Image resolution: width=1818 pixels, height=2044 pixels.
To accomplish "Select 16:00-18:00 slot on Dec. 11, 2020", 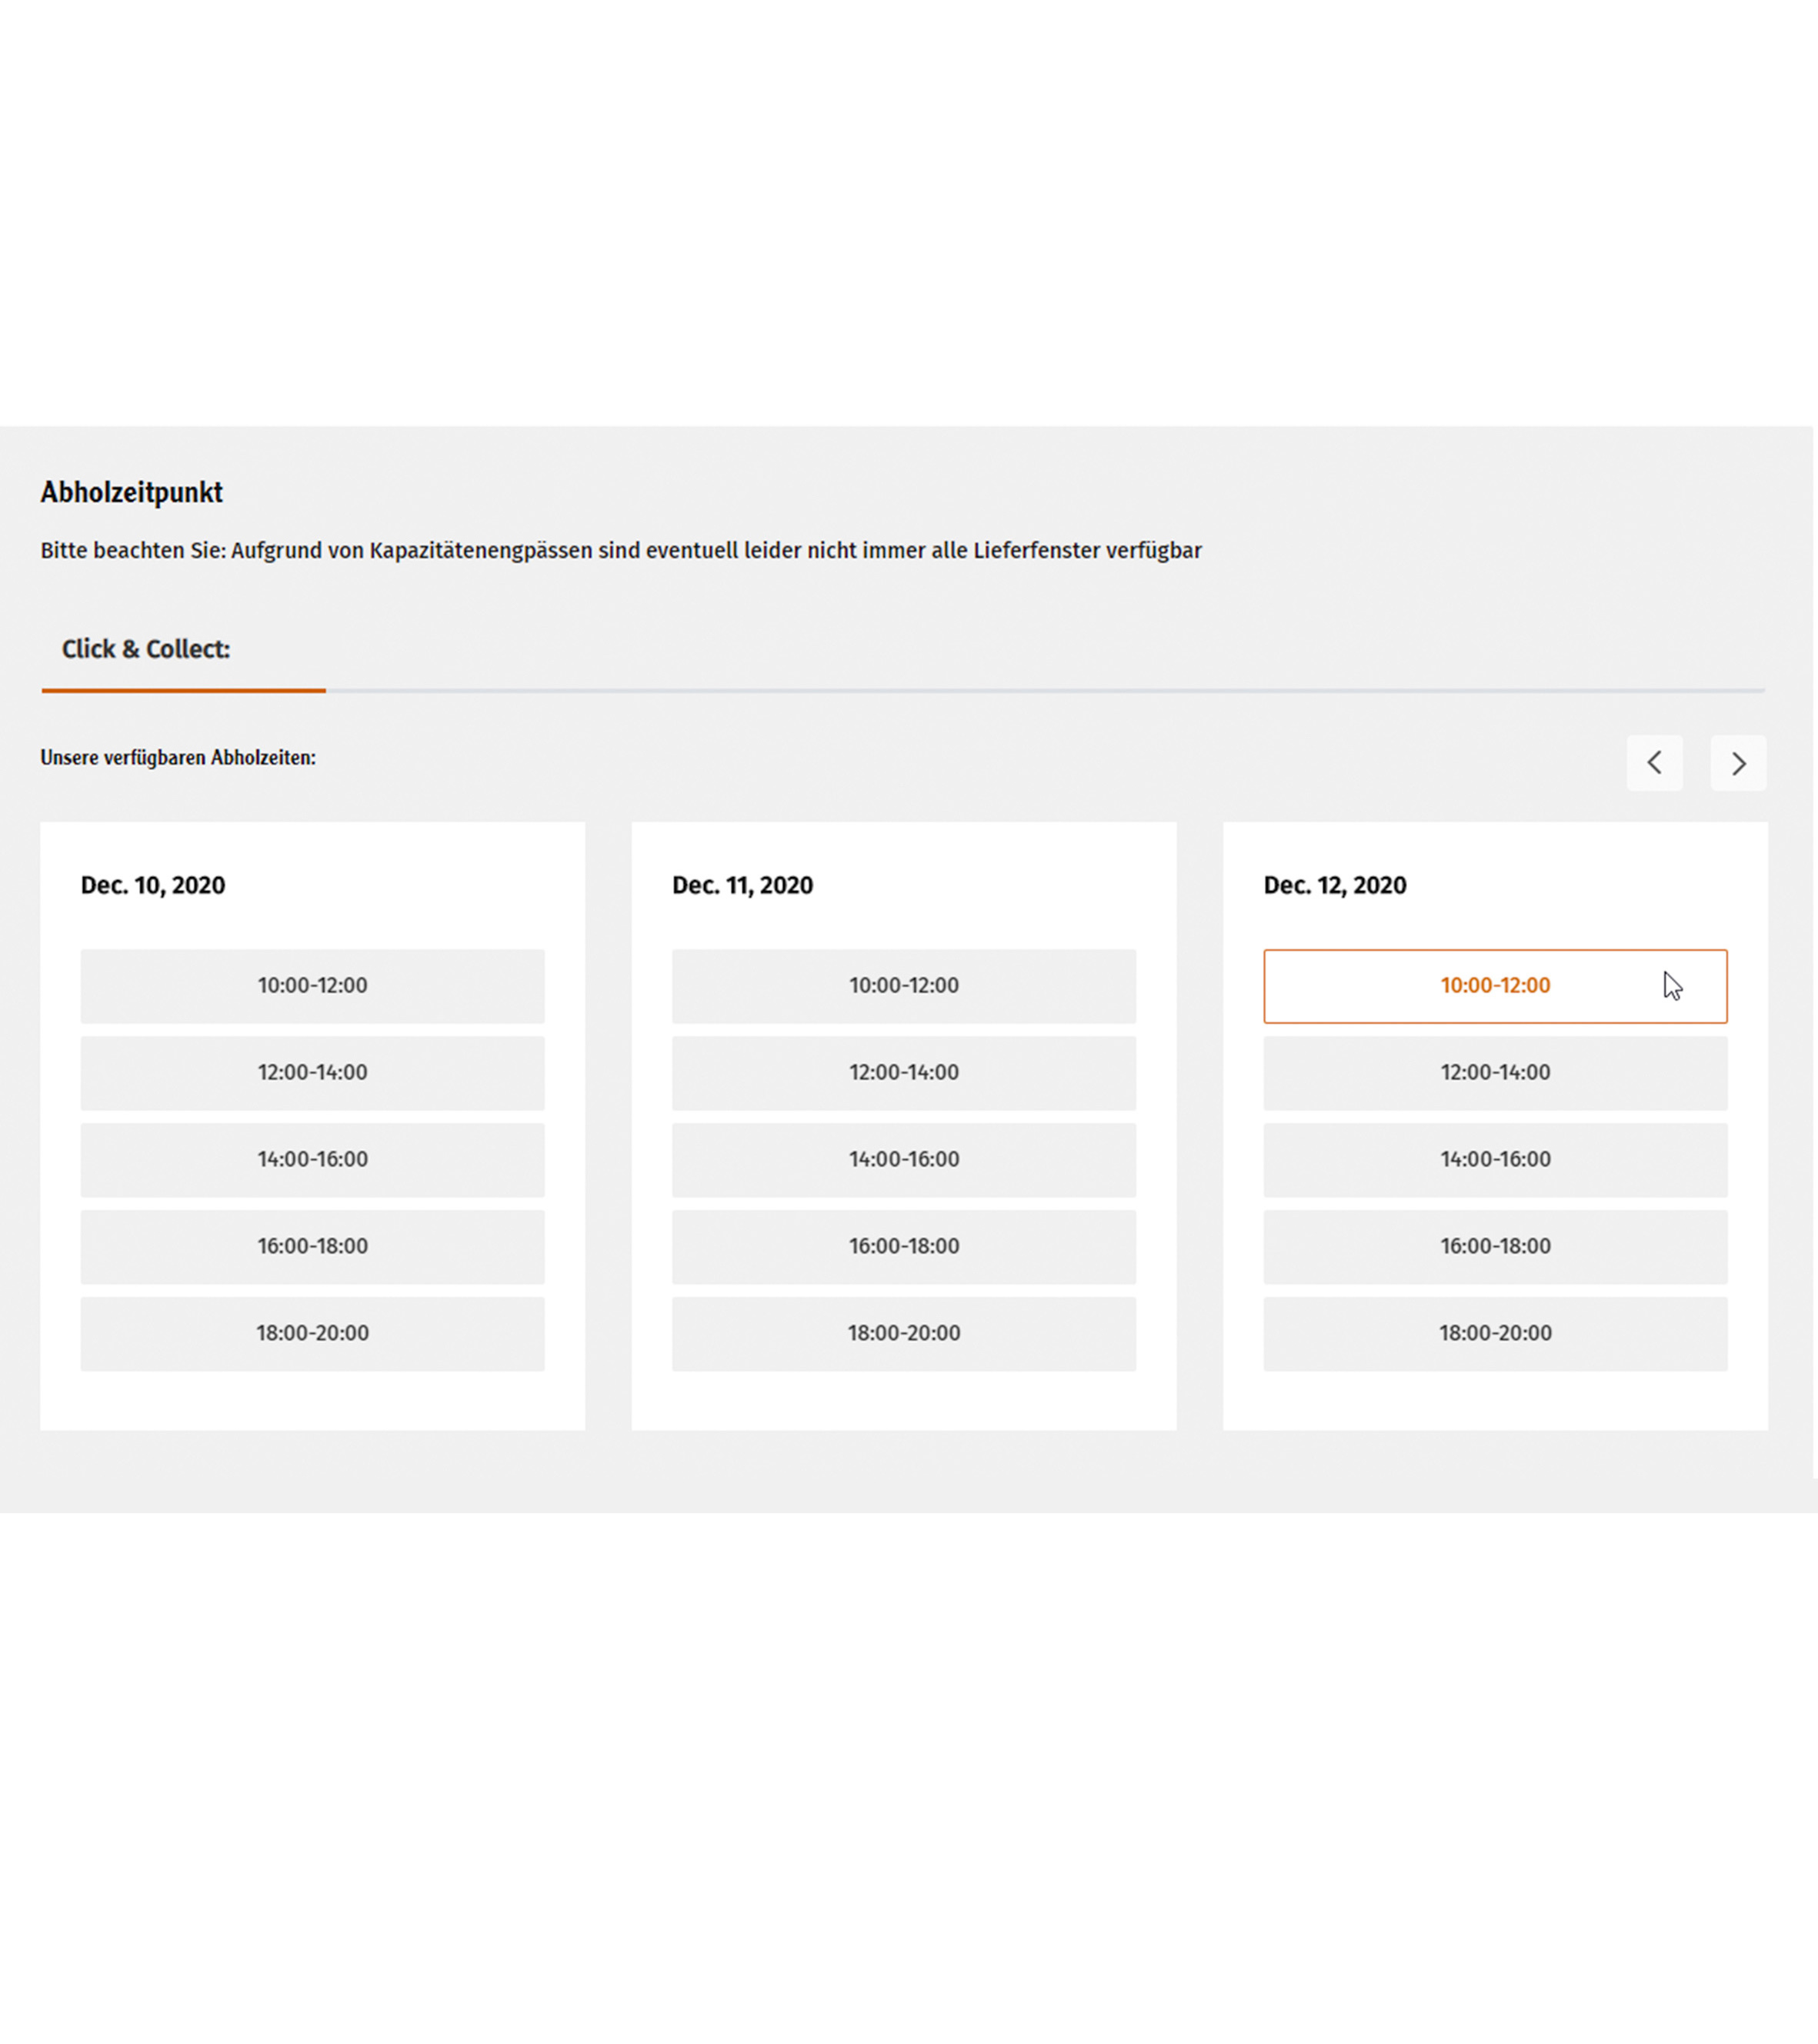I will point(904,1247).
